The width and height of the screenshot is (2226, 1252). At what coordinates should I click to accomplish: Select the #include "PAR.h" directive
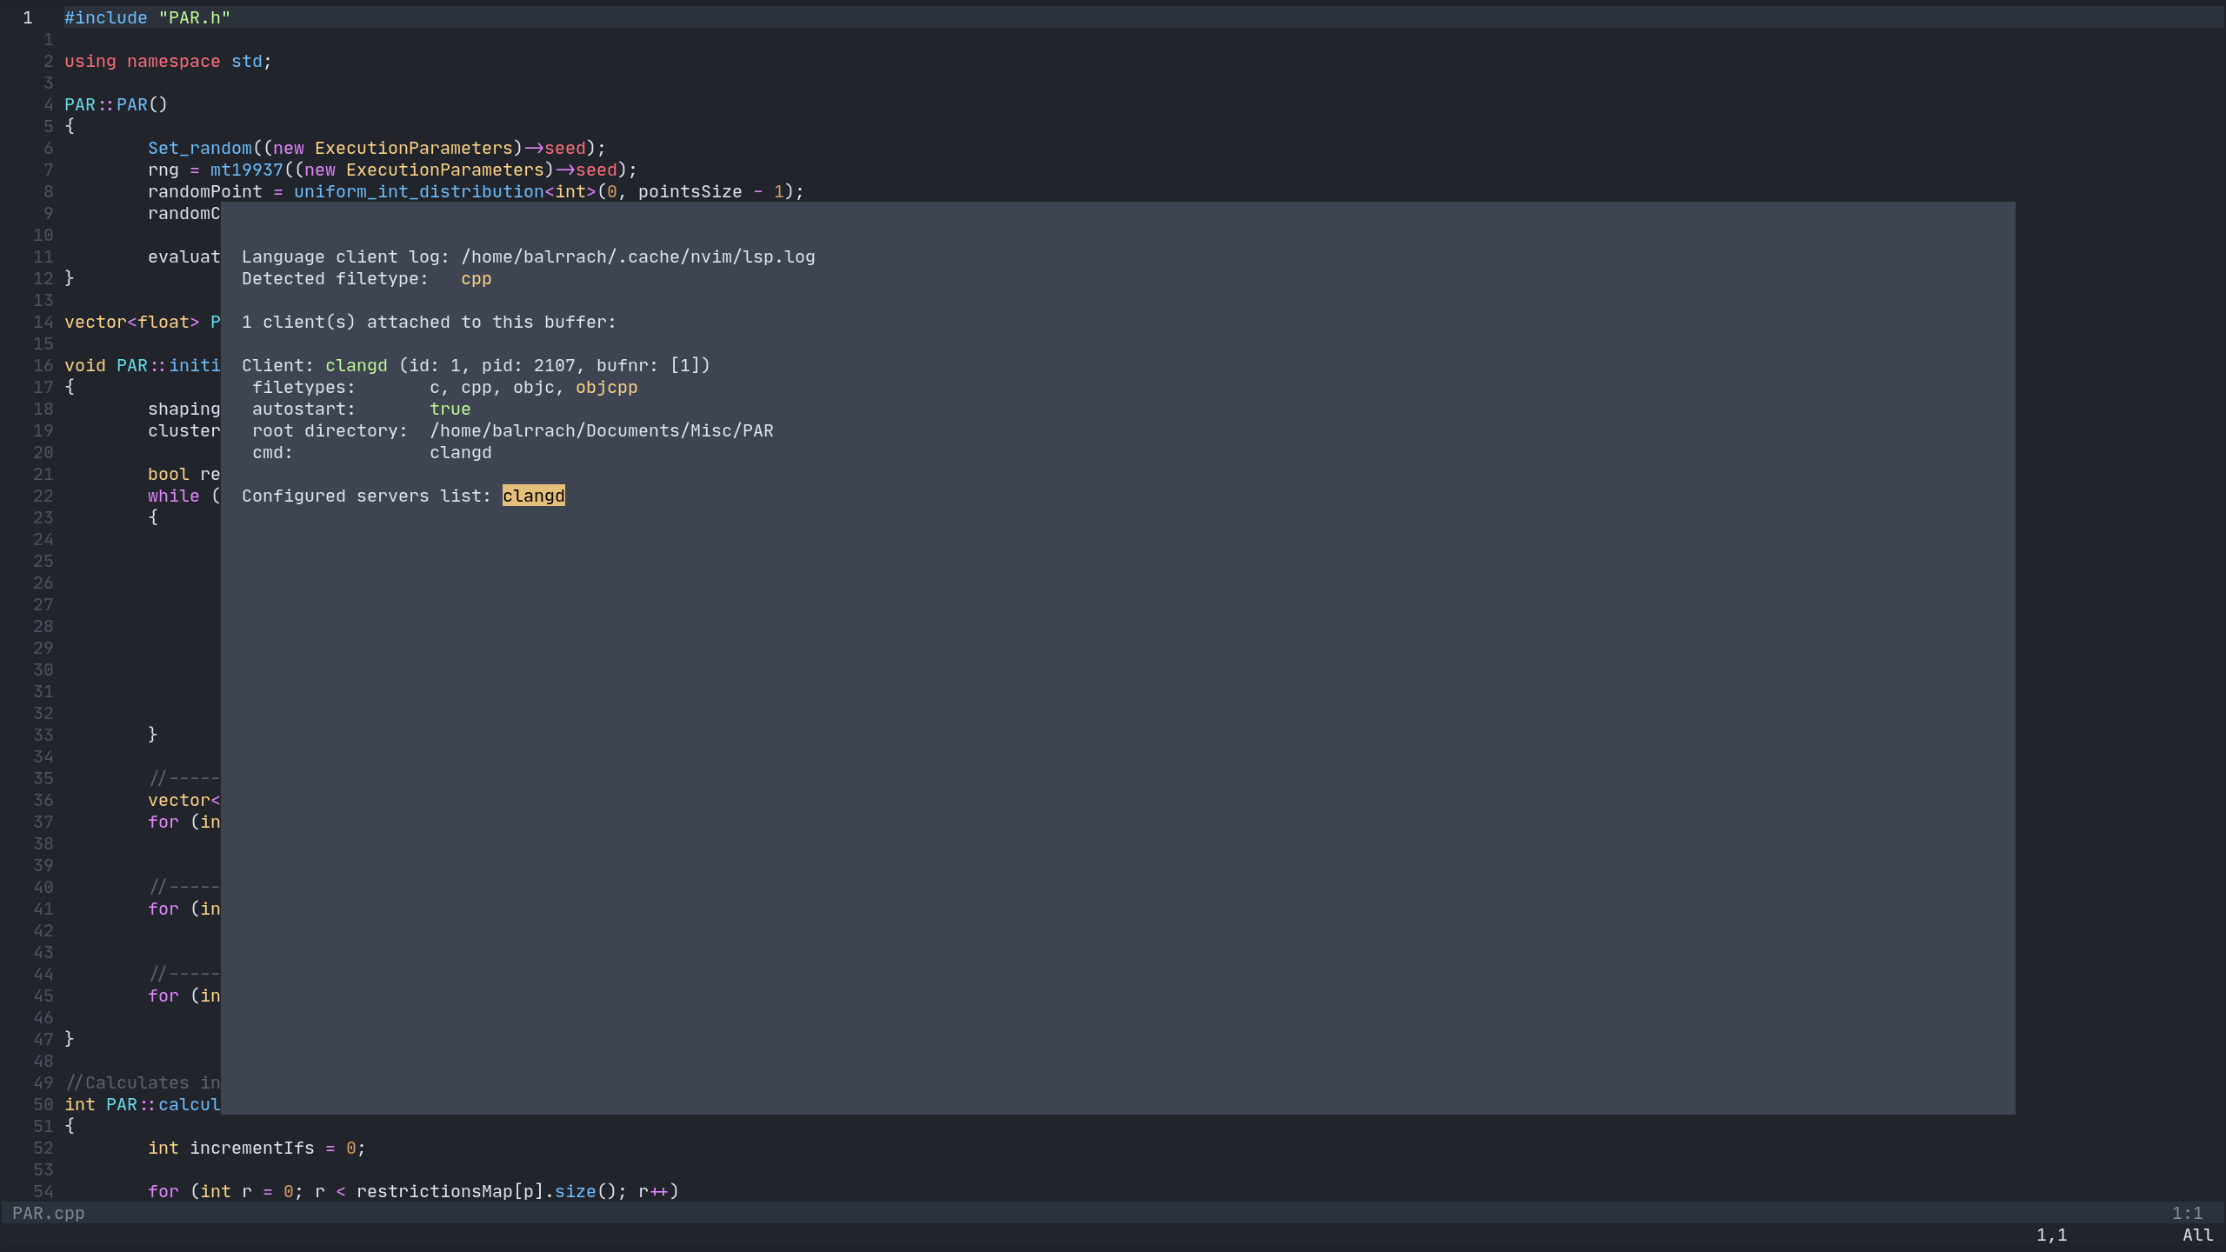(x=146, y=17)
